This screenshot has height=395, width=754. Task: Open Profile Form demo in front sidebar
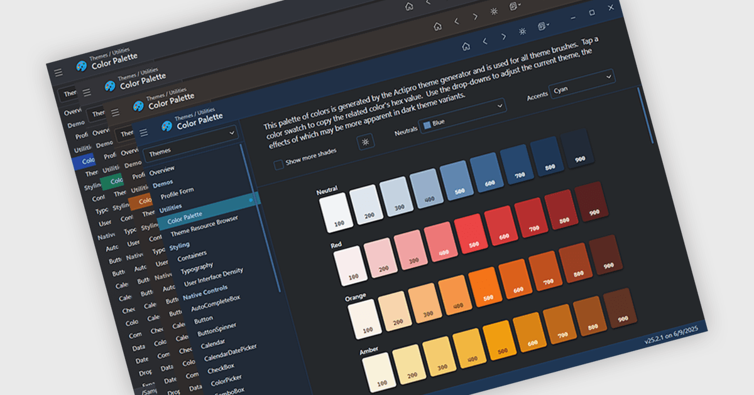point(177,193)
